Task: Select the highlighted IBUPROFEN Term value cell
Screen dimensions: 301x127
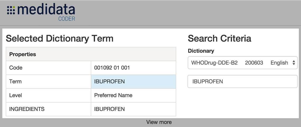Action: [x=133, y=82]
